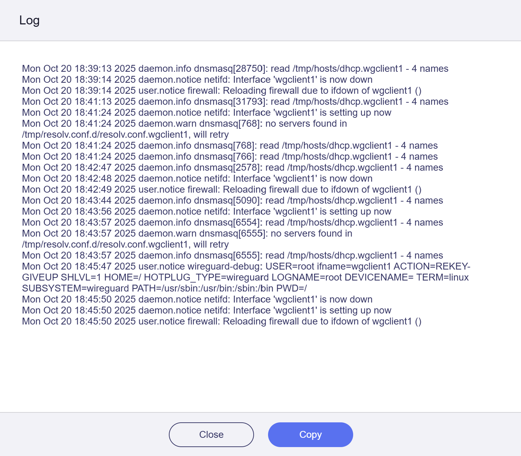Click the final 18:45:50 firewall reload line

pos(221,321)
